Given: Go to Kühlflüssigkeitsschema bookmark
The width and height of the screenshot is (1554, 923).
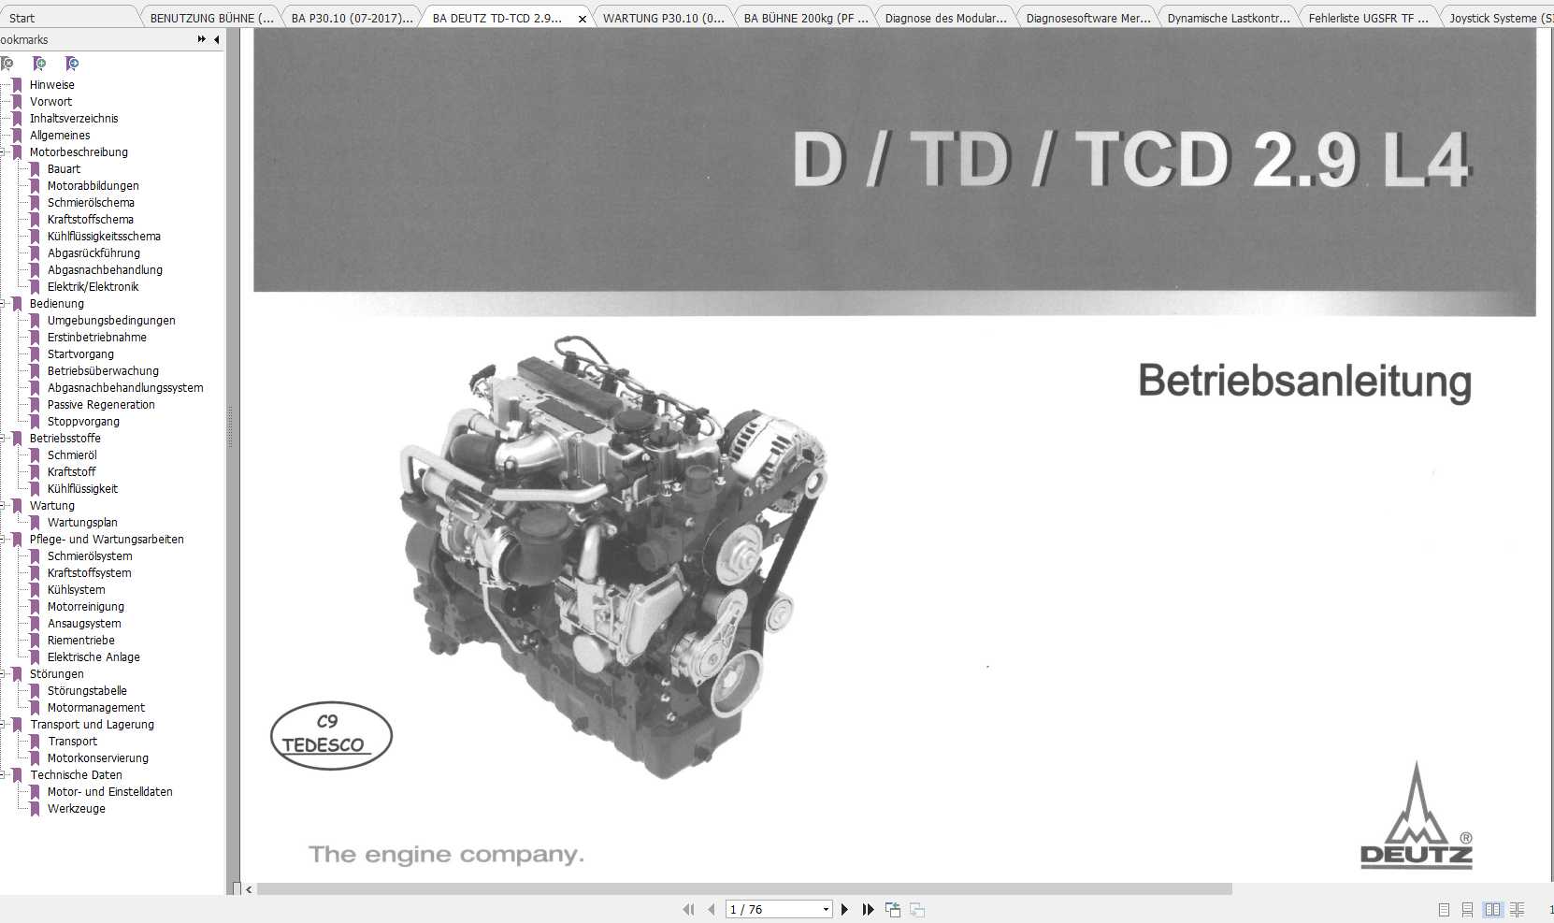Looking at the screenshot, I should [x=104, y=236].
